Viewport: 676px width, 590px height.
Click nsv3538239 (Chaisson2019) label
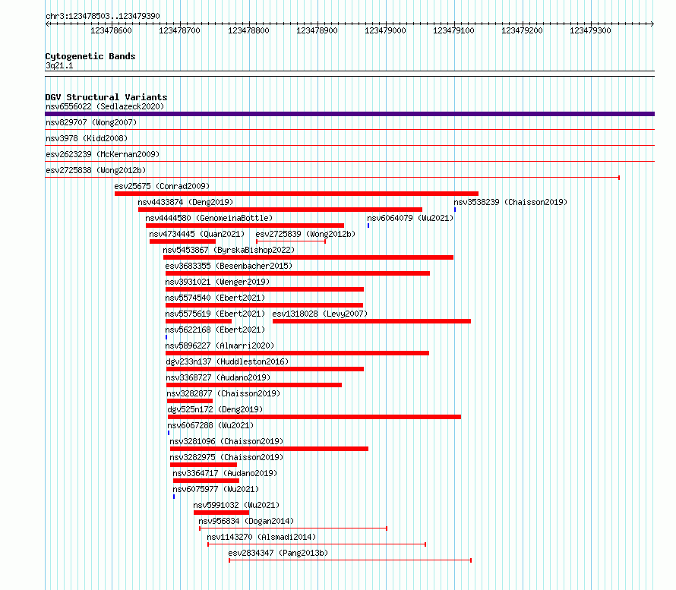point(510,202)
